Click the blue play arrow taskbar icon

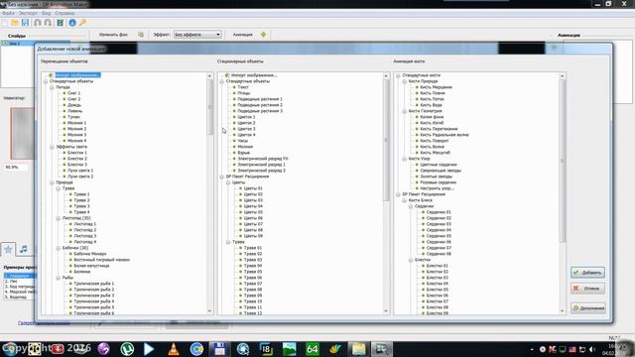tap(149, 348)
